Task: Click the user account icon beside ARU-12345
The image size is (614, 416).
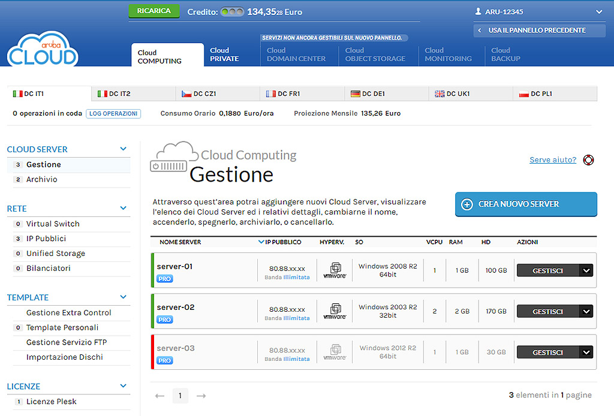Action: [x=478, y=12]
